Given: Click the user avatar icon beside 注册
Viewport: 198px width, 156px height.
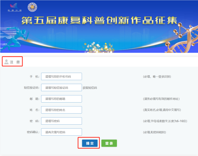Looking at the screenshot, I should (x=6, y=62).
